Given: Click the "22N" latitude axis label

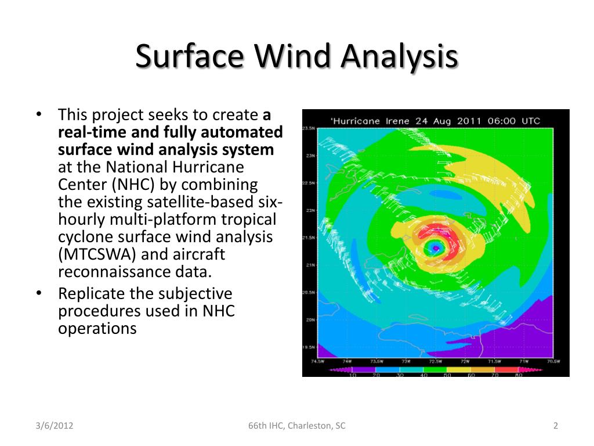Looking at the screenshot, I should [x=310, y=210].
